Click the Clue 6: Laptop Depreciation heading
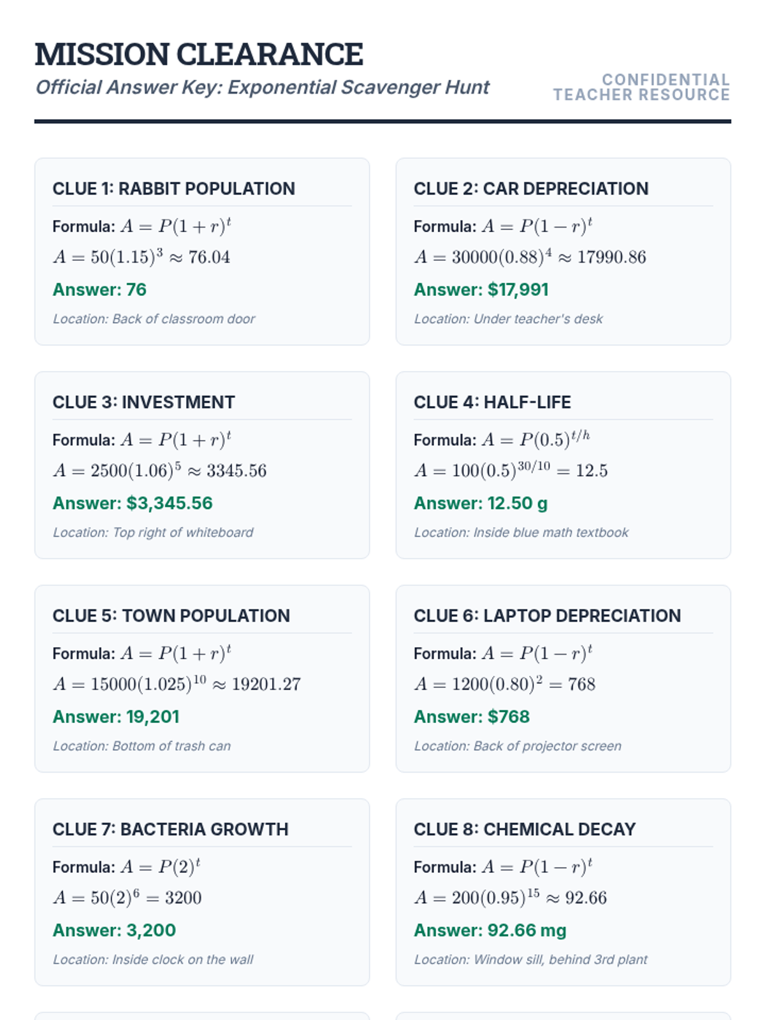Image resolution: width=765 pixels, height=1020 pixels. pyautogui.click(x=547, y=616)
